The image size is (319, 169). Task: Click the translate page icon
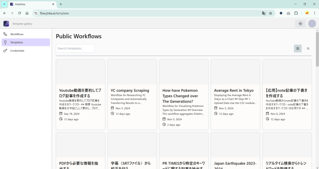pos(264,13)
